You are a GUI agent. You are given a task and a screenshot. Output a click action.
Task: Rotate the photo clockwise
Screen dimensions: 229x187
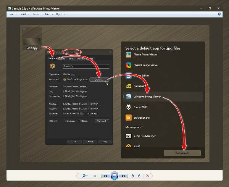tap(139, 176)
